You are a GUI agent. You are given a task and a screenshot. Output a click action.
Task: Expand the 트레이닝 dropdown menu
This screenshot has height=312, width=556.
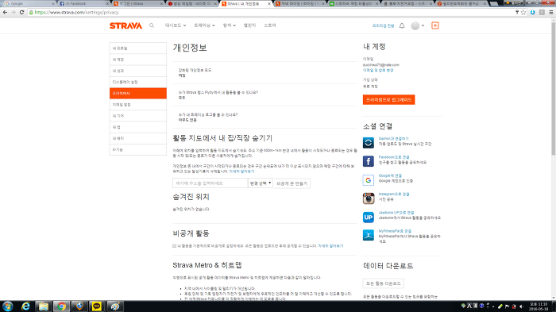pos(204,25)
